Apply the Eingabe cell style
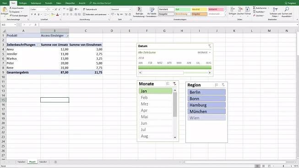The image size is (299, 168). pos(199,14)
